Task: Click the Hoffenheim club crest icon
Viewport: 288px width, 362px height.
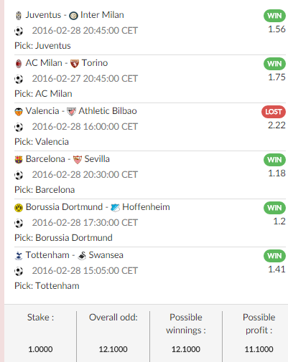Action: [115, 208]
